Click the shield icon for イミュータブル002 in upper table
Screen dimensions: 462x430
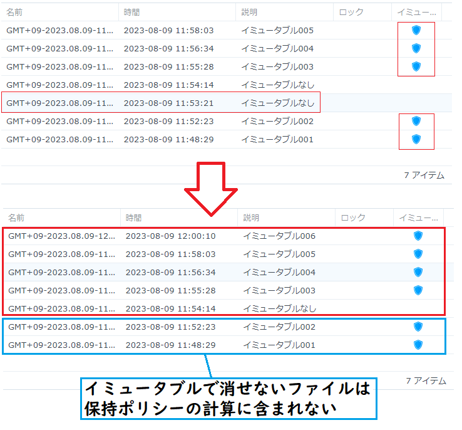(x=416, y=121)
